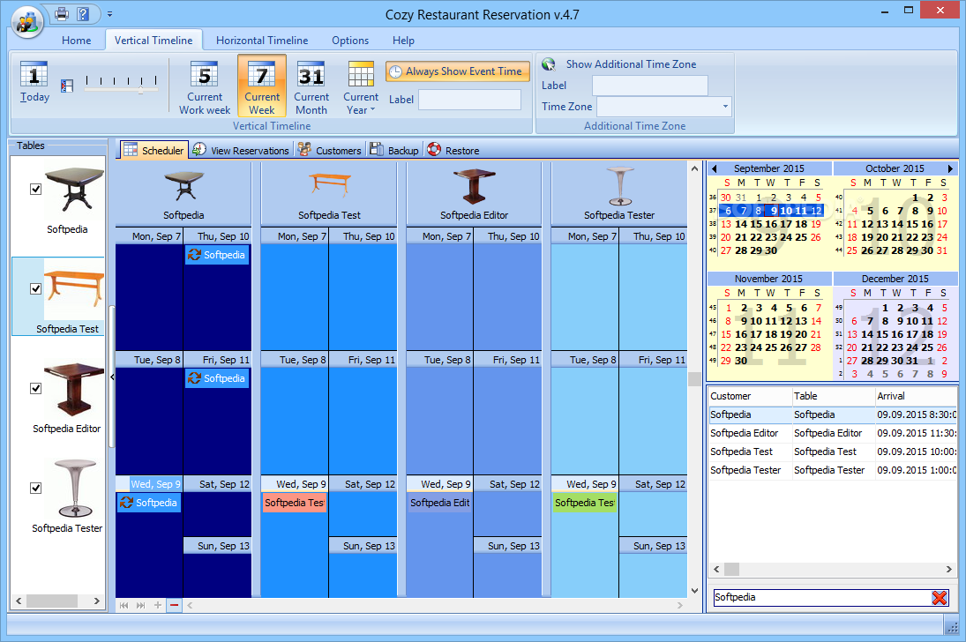Viewport: 966px width, 642px height.
Task: Click the November 2015 month header
Action: [x=768, y=279]
